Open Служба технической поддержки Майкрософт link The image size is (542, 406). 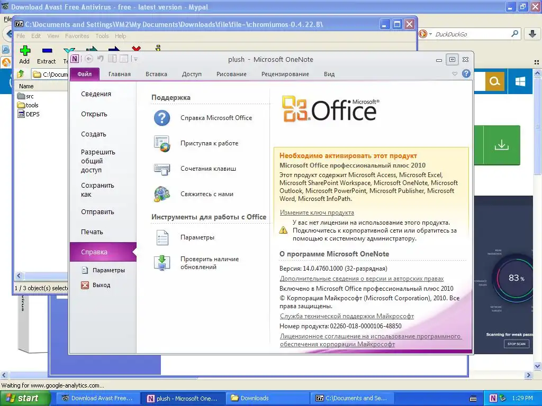(x=347, y=316)
